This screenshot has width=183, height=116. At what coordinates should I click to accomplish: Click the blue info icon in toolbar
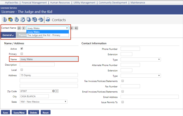pyautogui.click(x=5, y=19)
